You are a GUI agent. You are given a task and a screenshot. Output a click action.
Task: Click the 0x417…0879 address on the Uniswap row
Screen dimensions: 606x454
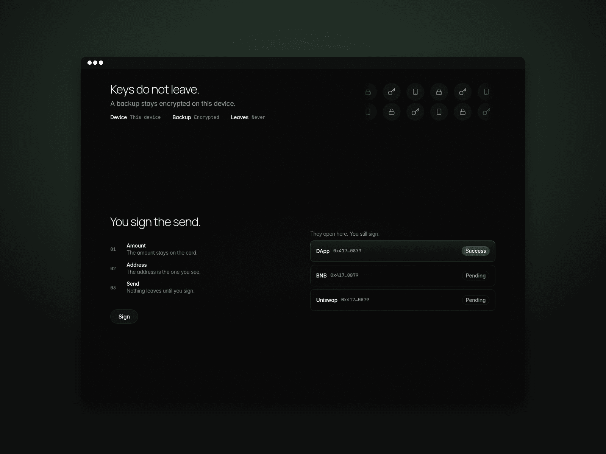pos(355,300)
